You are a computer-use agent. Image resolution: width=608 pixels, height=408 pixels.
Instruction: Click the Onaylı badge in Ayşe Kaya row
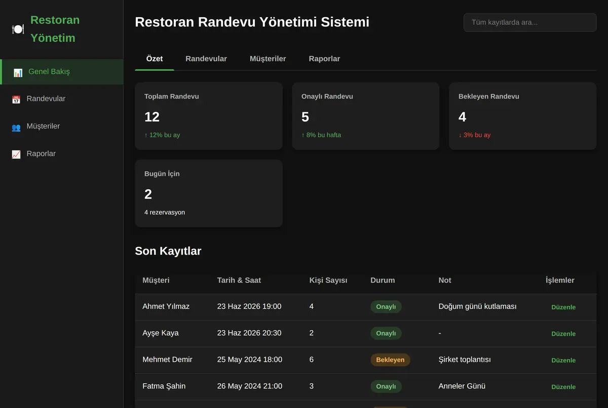pyautogui.click(x=386, y=333)
